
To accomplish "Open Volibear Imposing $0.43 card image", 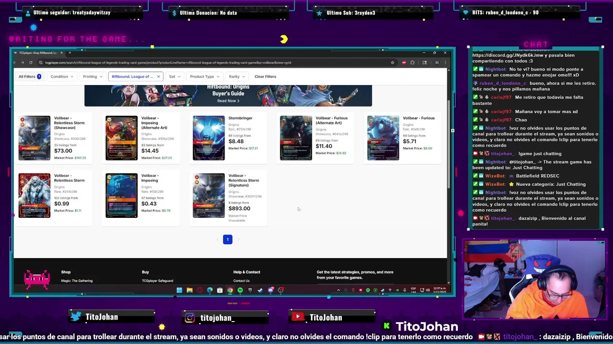I will coord(121,195).
